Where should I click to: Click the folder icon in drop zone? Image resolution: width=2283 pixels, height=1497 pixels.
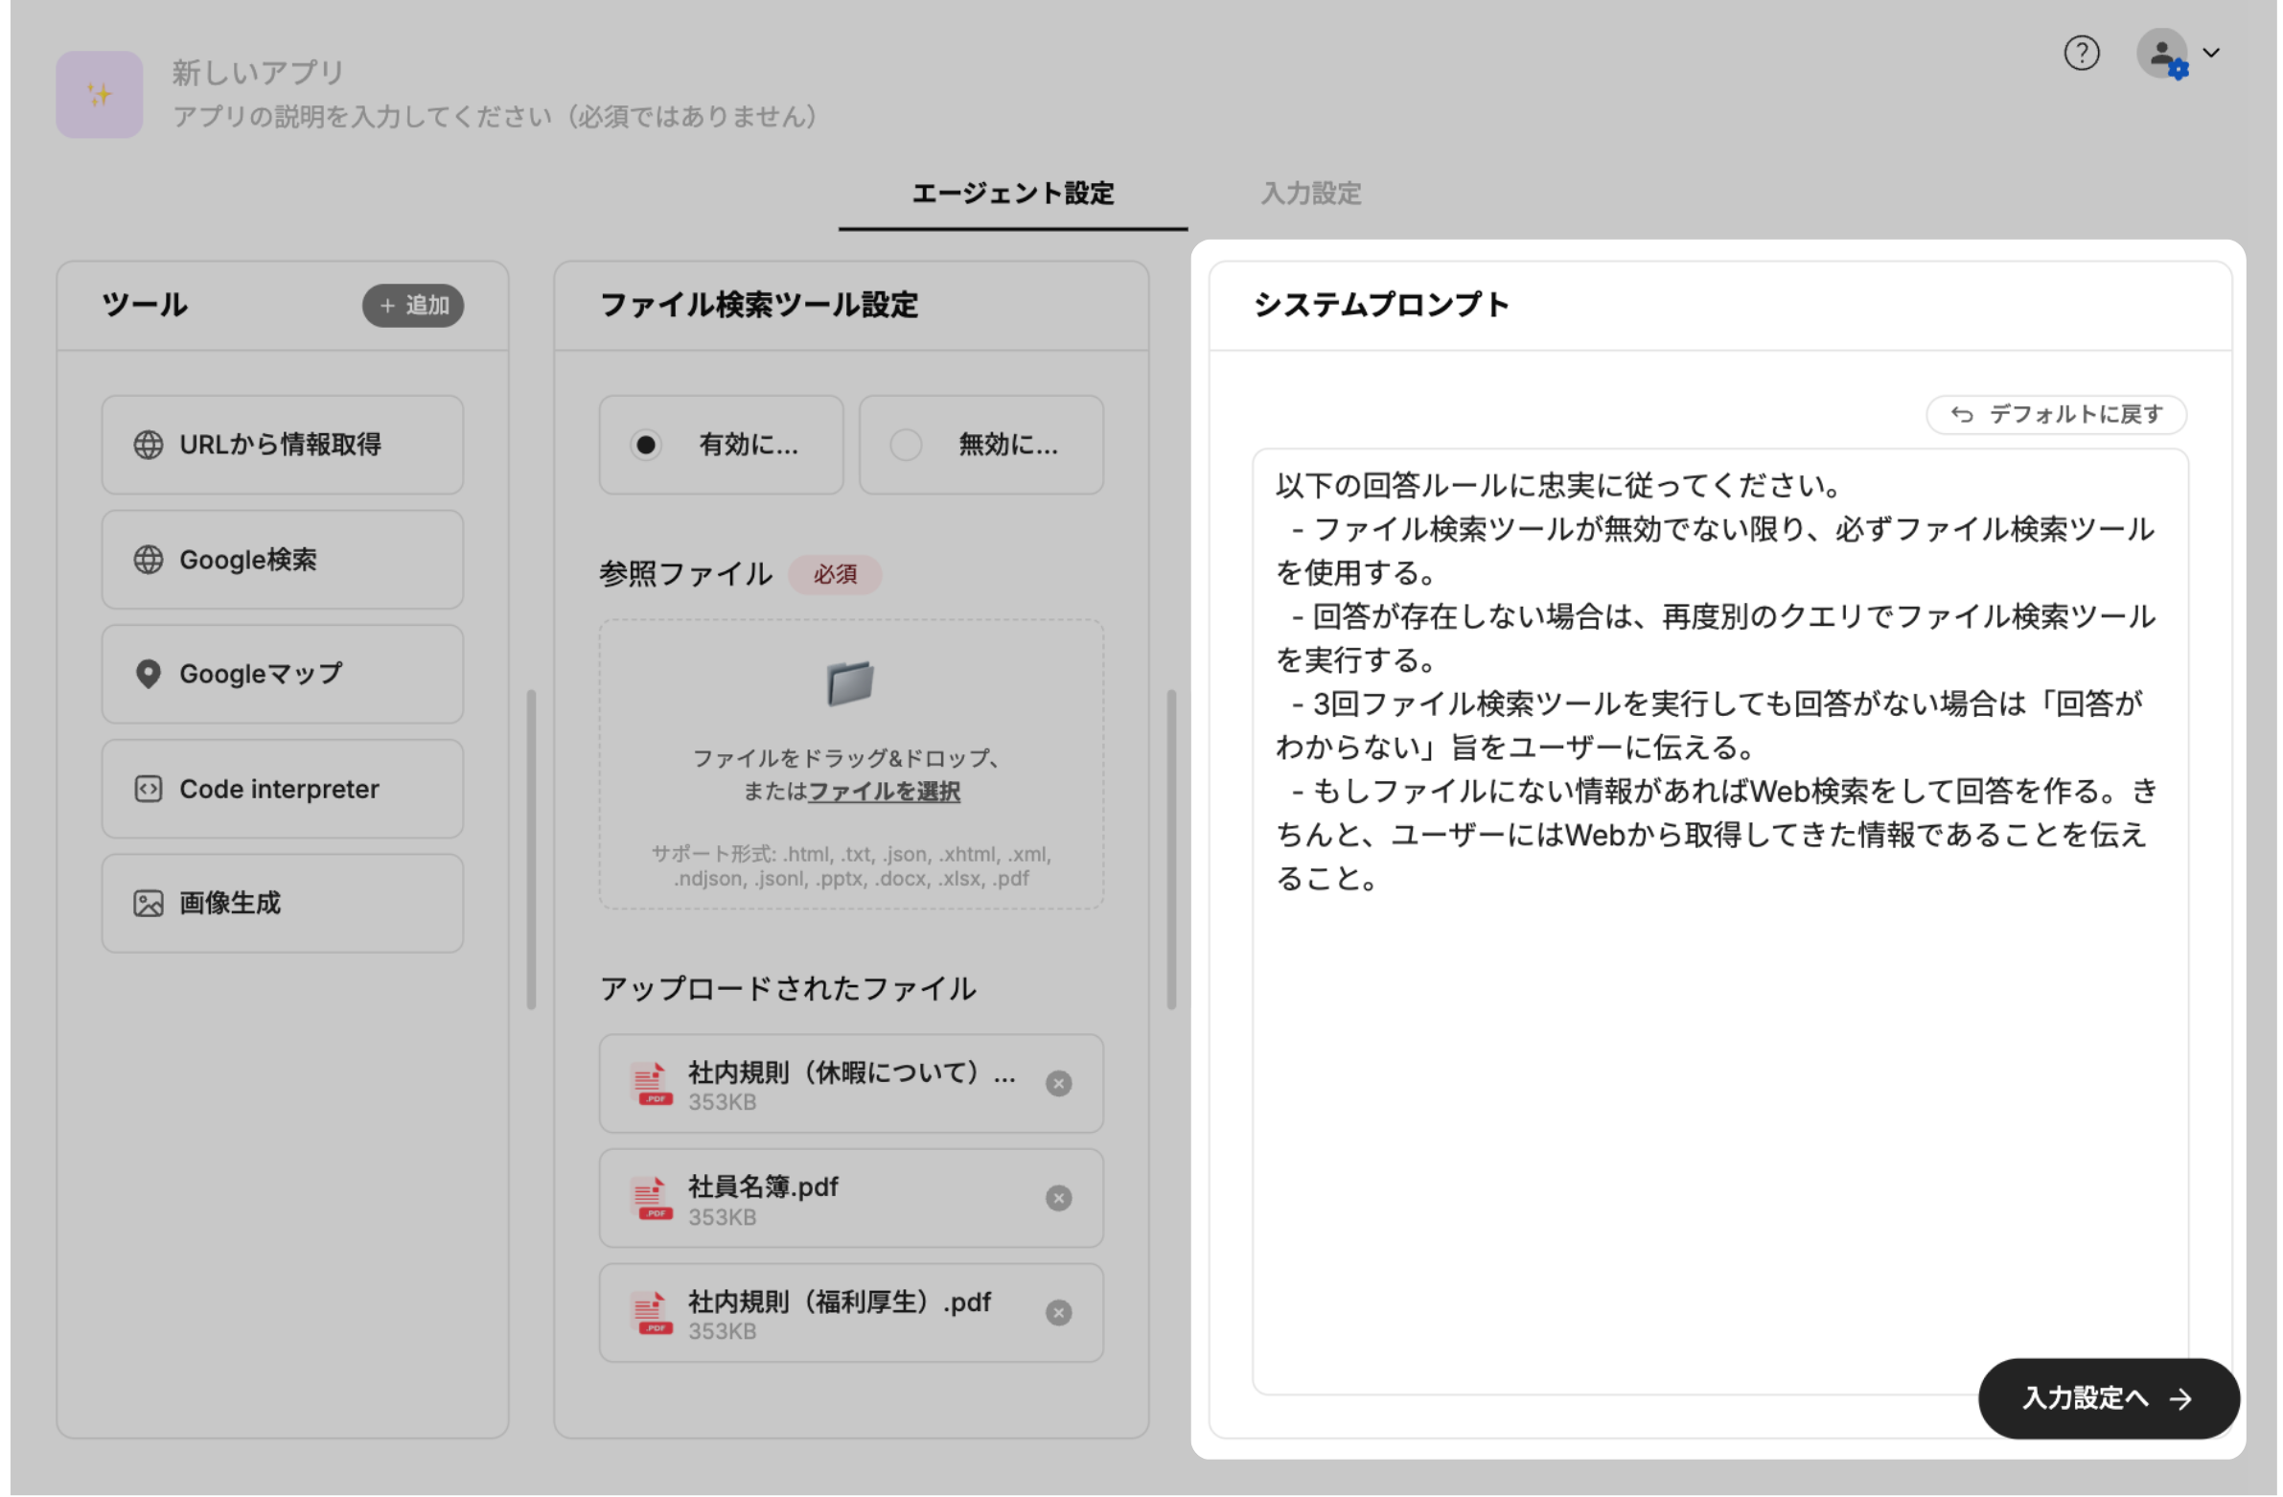[x=850, y=683]
